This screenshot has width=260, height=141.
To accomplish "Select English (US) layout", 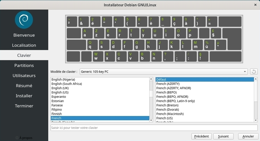I will 100,92.
